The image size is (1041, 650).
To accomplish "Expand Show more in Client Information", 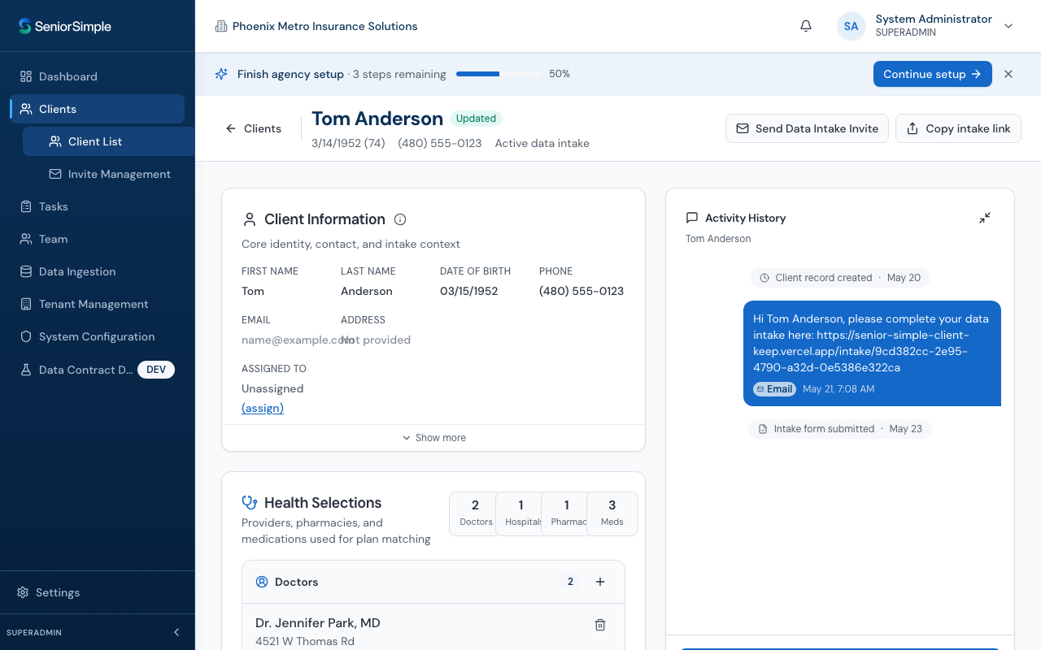I will (x=433, y=438).
